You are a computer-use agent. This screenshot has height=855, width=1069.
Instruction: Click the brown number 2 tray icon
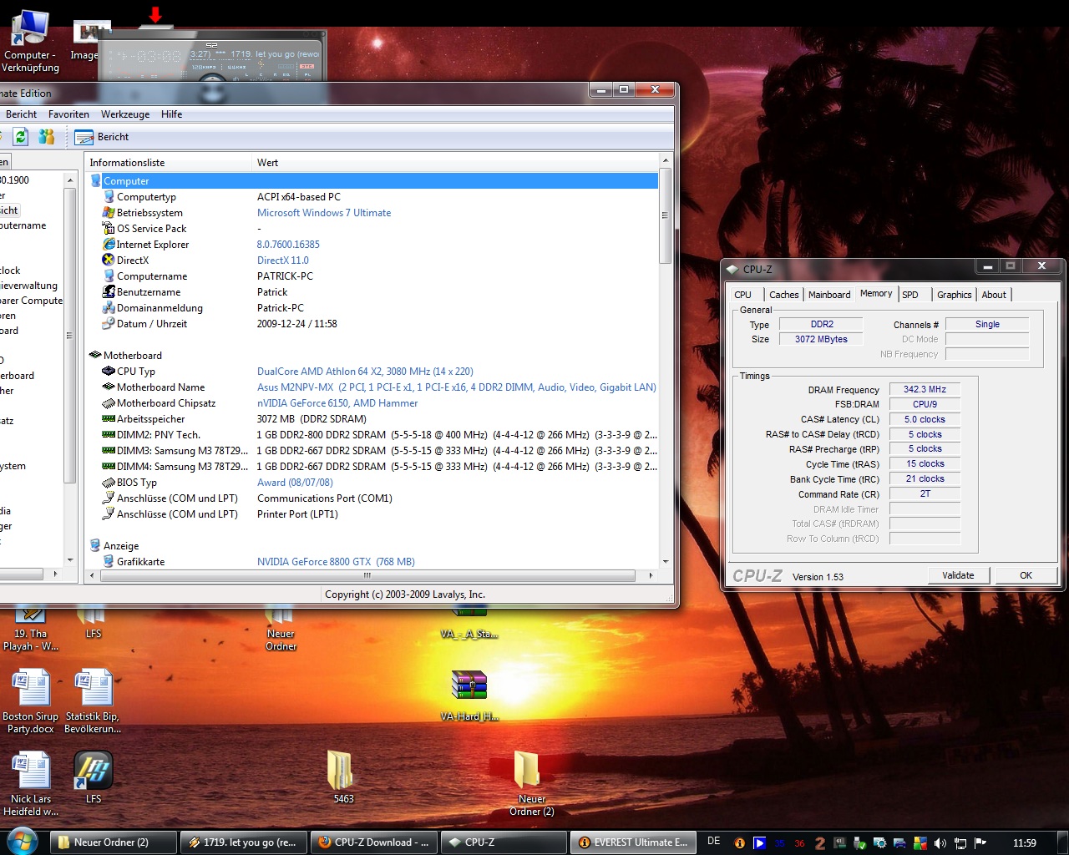[x=820, y=843]
